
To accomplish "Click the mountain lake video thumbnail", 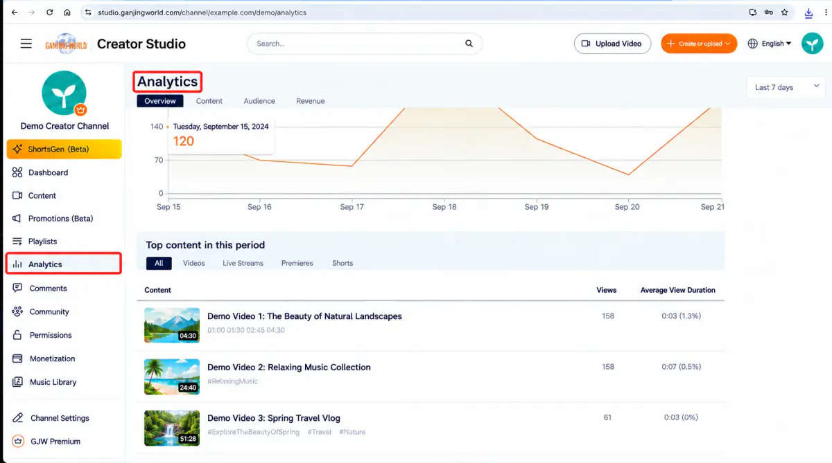I will tap(172, 325).
